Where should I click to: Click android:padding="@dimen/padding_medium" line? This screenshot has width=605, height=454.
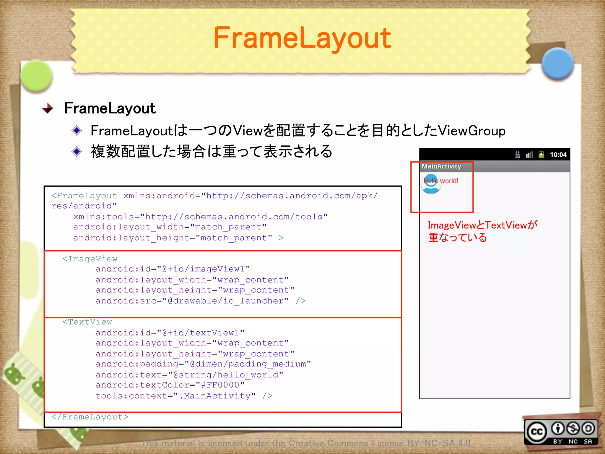point(203,364)
